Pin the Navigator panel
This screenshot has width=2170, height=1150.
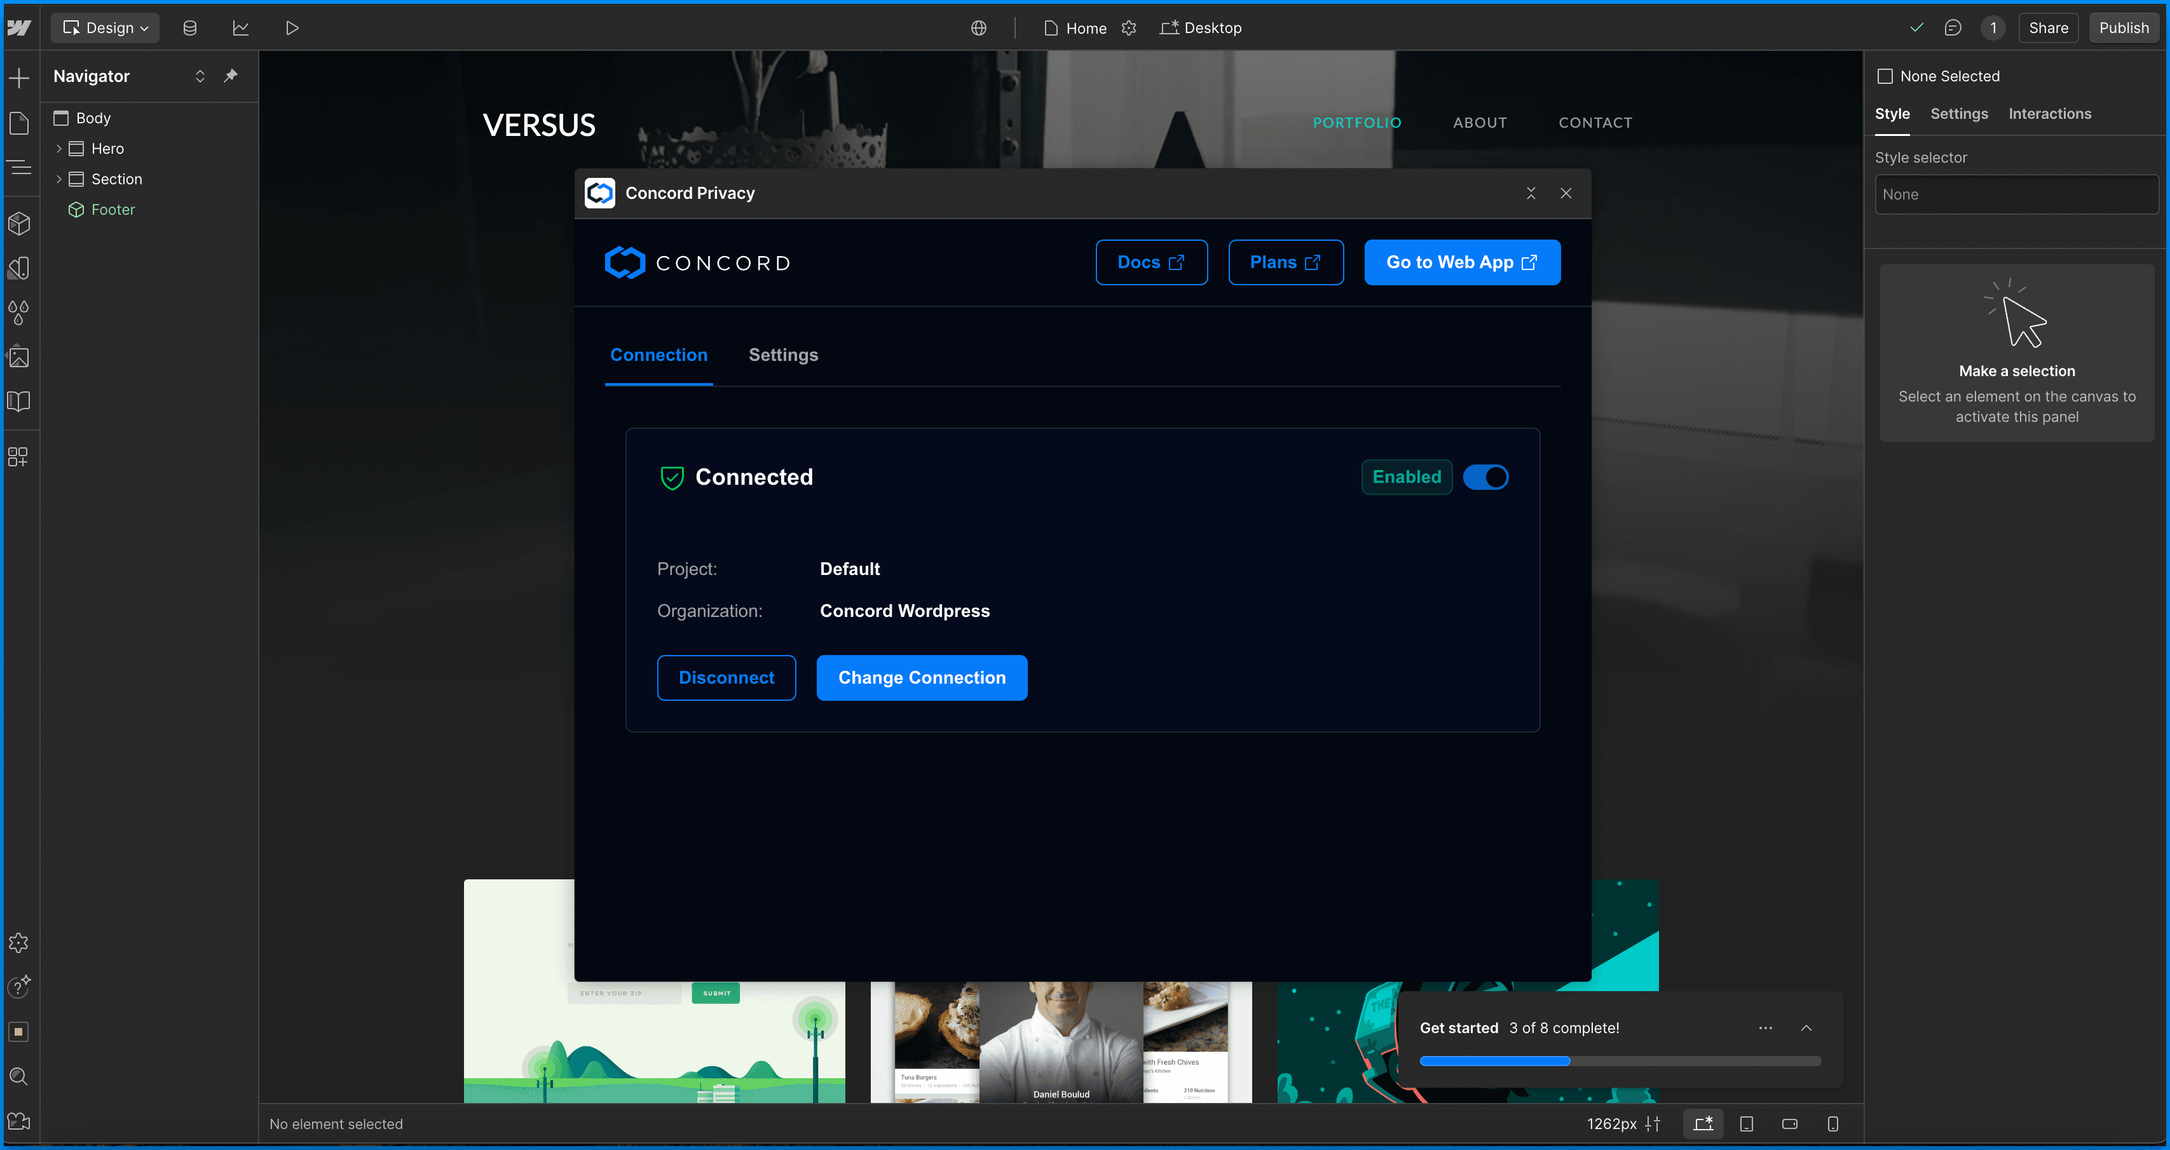[x=230, y=76]
